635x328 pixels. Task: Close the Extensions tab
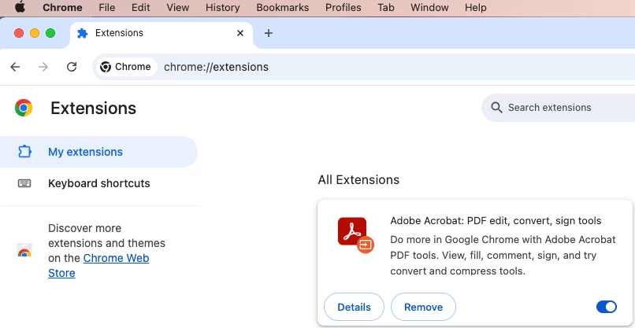point(240,33)
